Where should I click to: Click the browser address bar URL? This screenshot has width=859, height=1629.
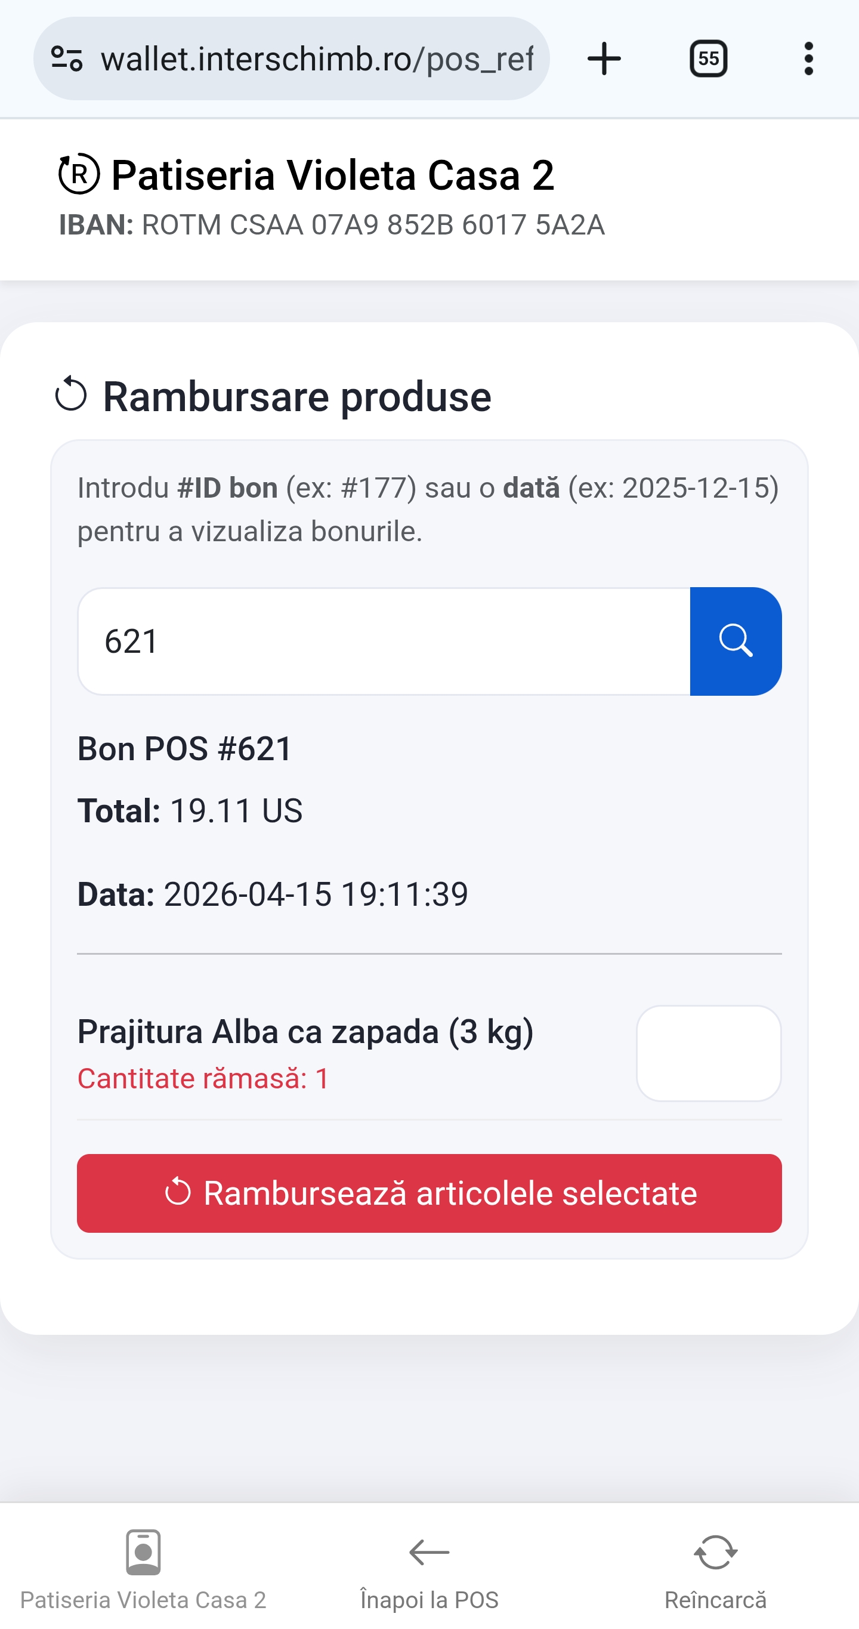[x=316, y=59]
